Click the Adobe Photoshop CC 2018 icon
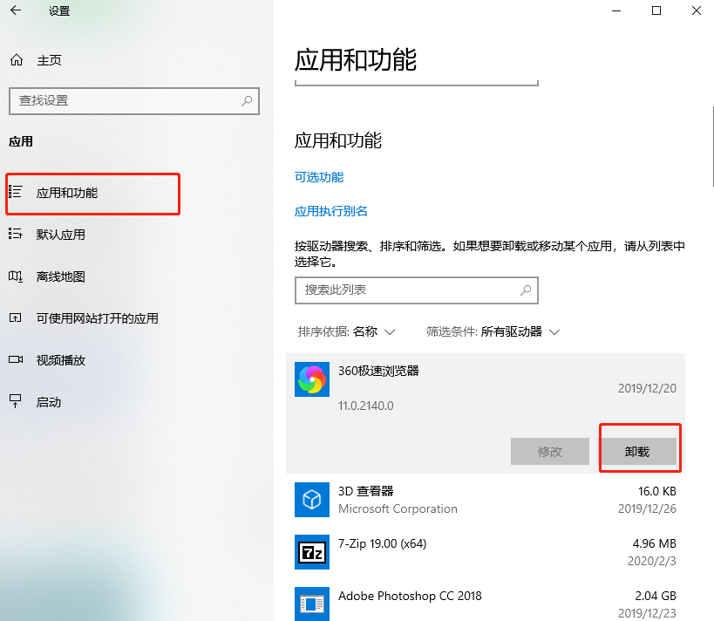Viewport: 714px width, 621px height. [x=311, y=604]
